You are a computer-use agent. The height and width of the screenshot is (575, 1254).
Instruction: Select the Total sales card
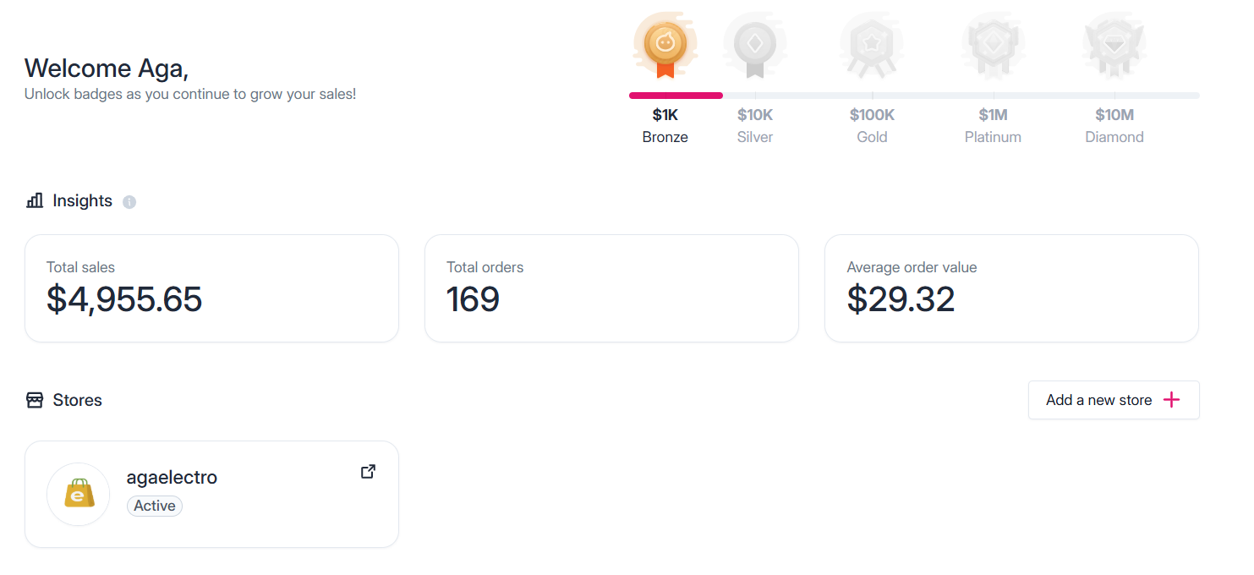pyautogui.click(x=211, y=288)
